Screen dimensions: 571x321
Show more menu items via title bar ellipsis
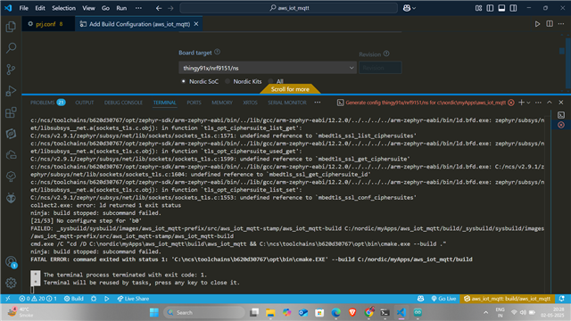click(138, 8)
